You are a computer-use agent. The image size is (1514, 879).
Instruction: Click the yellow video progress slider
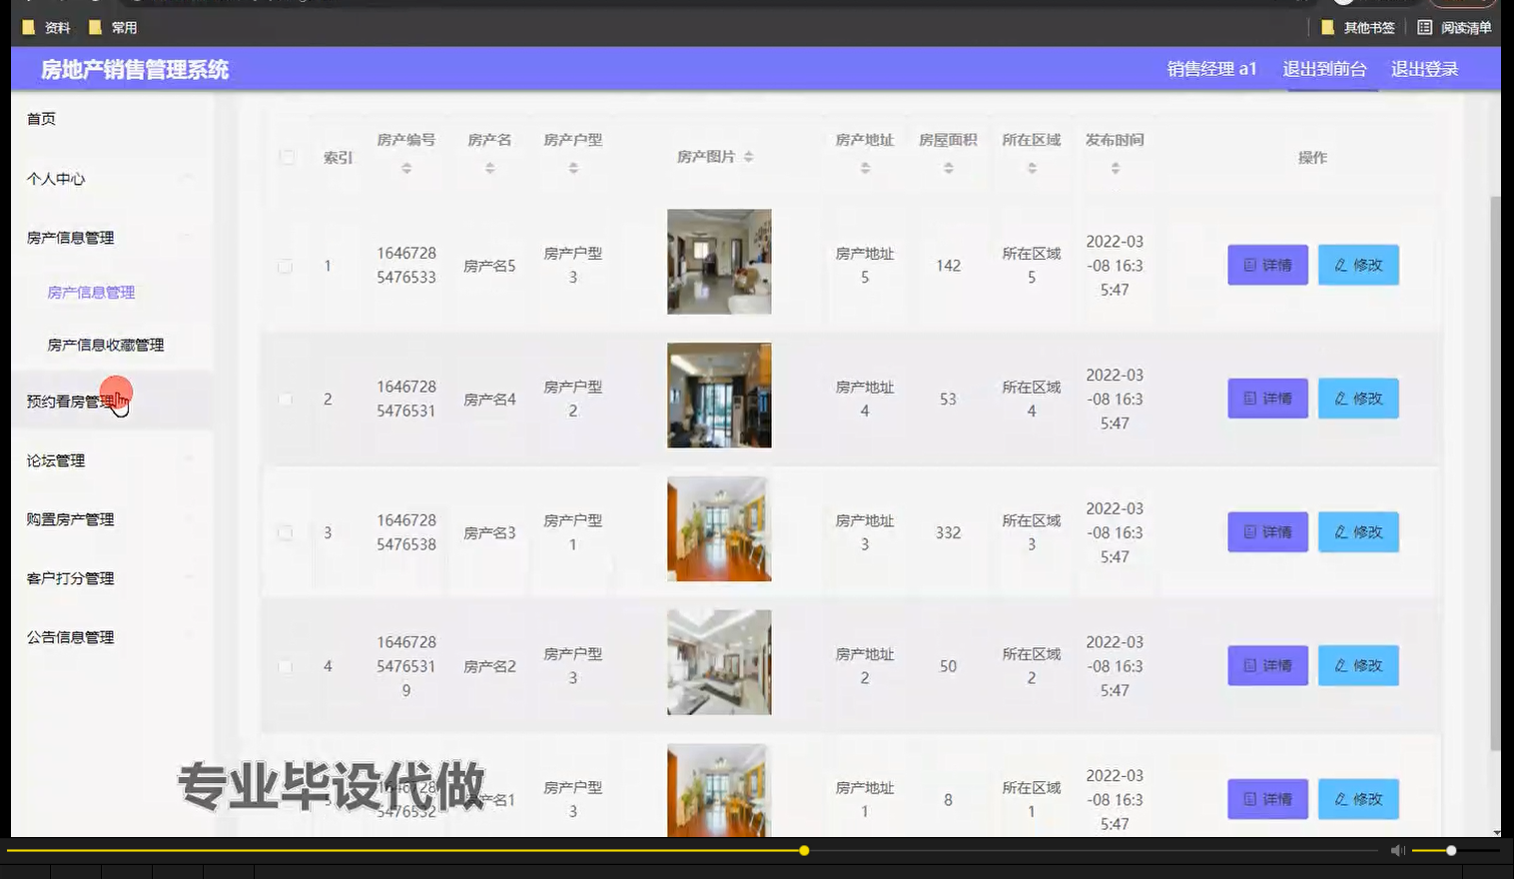point(804,850)
